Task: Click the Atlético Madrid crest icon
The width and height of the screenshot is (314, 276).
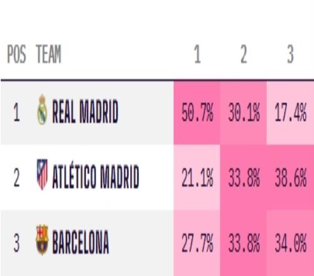Action: [x=42, y=175]
